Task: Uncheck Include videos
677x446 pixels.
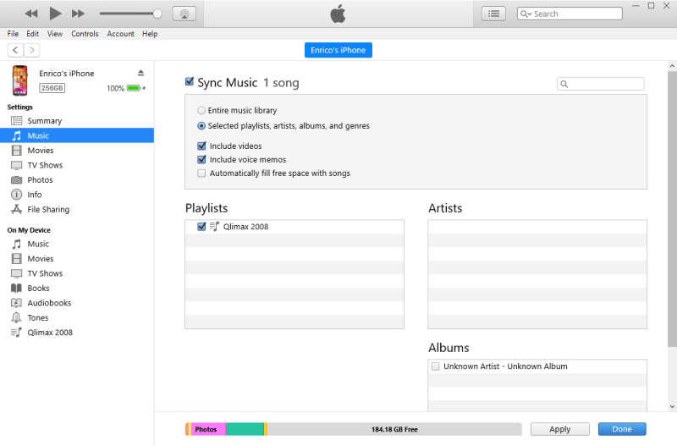Action: (201, 146)
